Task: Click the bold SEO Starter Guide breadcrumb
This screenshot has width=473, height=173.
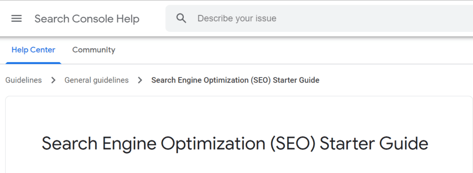Action: click(235, 80)
